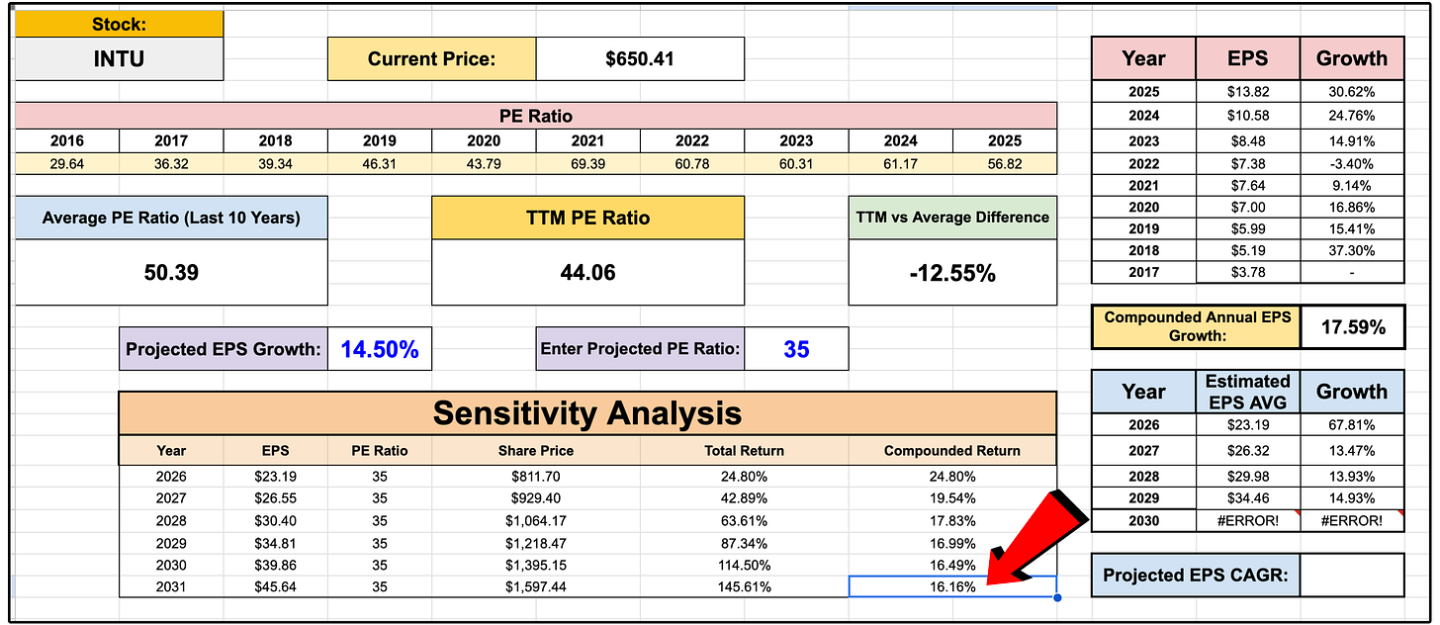
Task: Grab the fill handle of the selected cell
Action: click(x=1057, y=597)
